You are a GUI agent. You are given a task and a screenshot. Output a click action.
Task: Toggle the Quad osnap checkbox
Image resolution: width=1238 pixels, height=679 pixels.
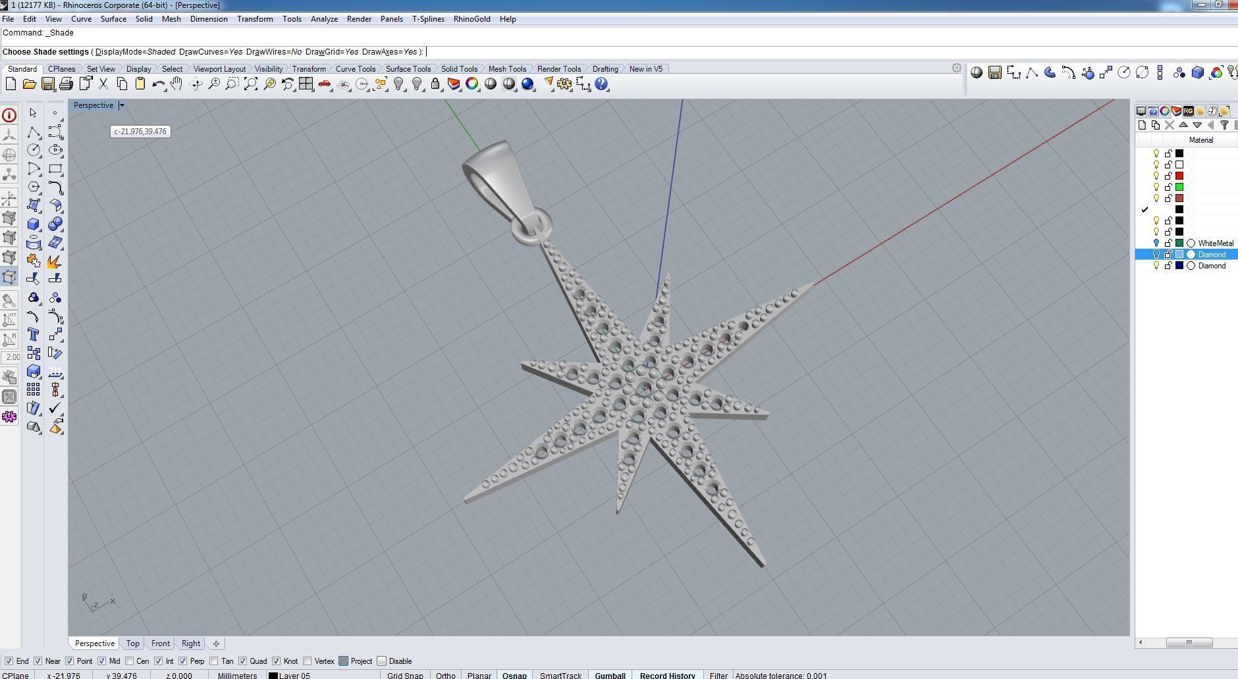point(242,661)
